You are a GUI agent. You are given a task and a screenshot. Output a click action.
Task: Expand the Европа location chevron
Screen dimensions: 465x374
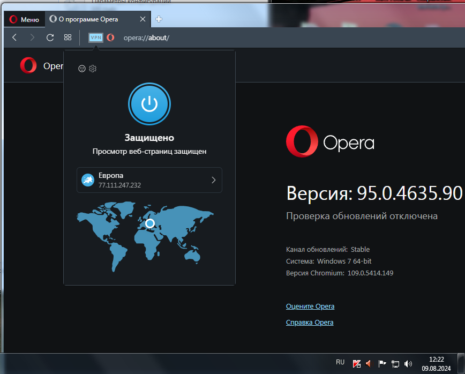click(x=213, y=180)
